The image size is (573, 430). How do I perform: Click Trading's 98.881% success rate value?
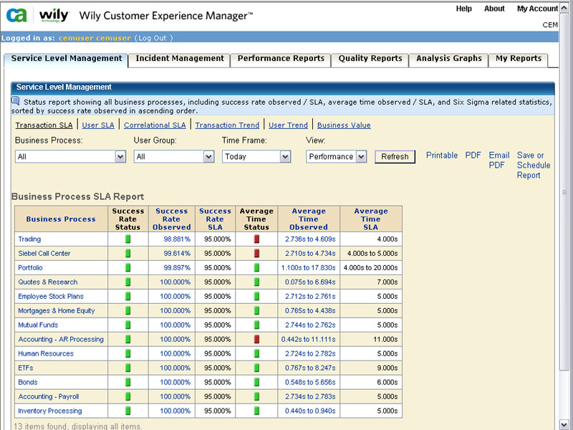177,239
